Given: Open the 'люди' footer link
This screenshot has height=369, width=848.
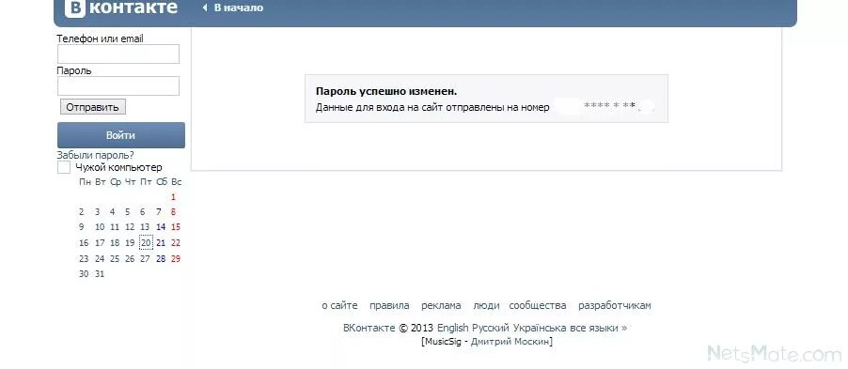Looking at the screenshot, I should tap(486, 306).
